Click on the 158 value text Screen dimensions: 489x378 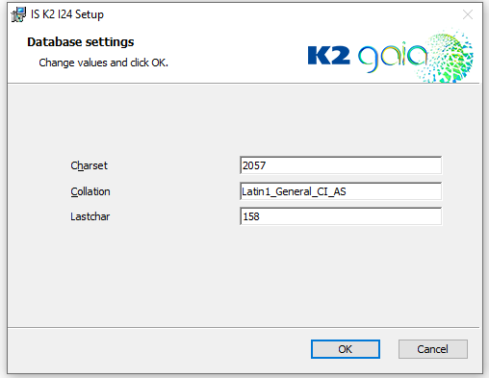pos(251,216)
